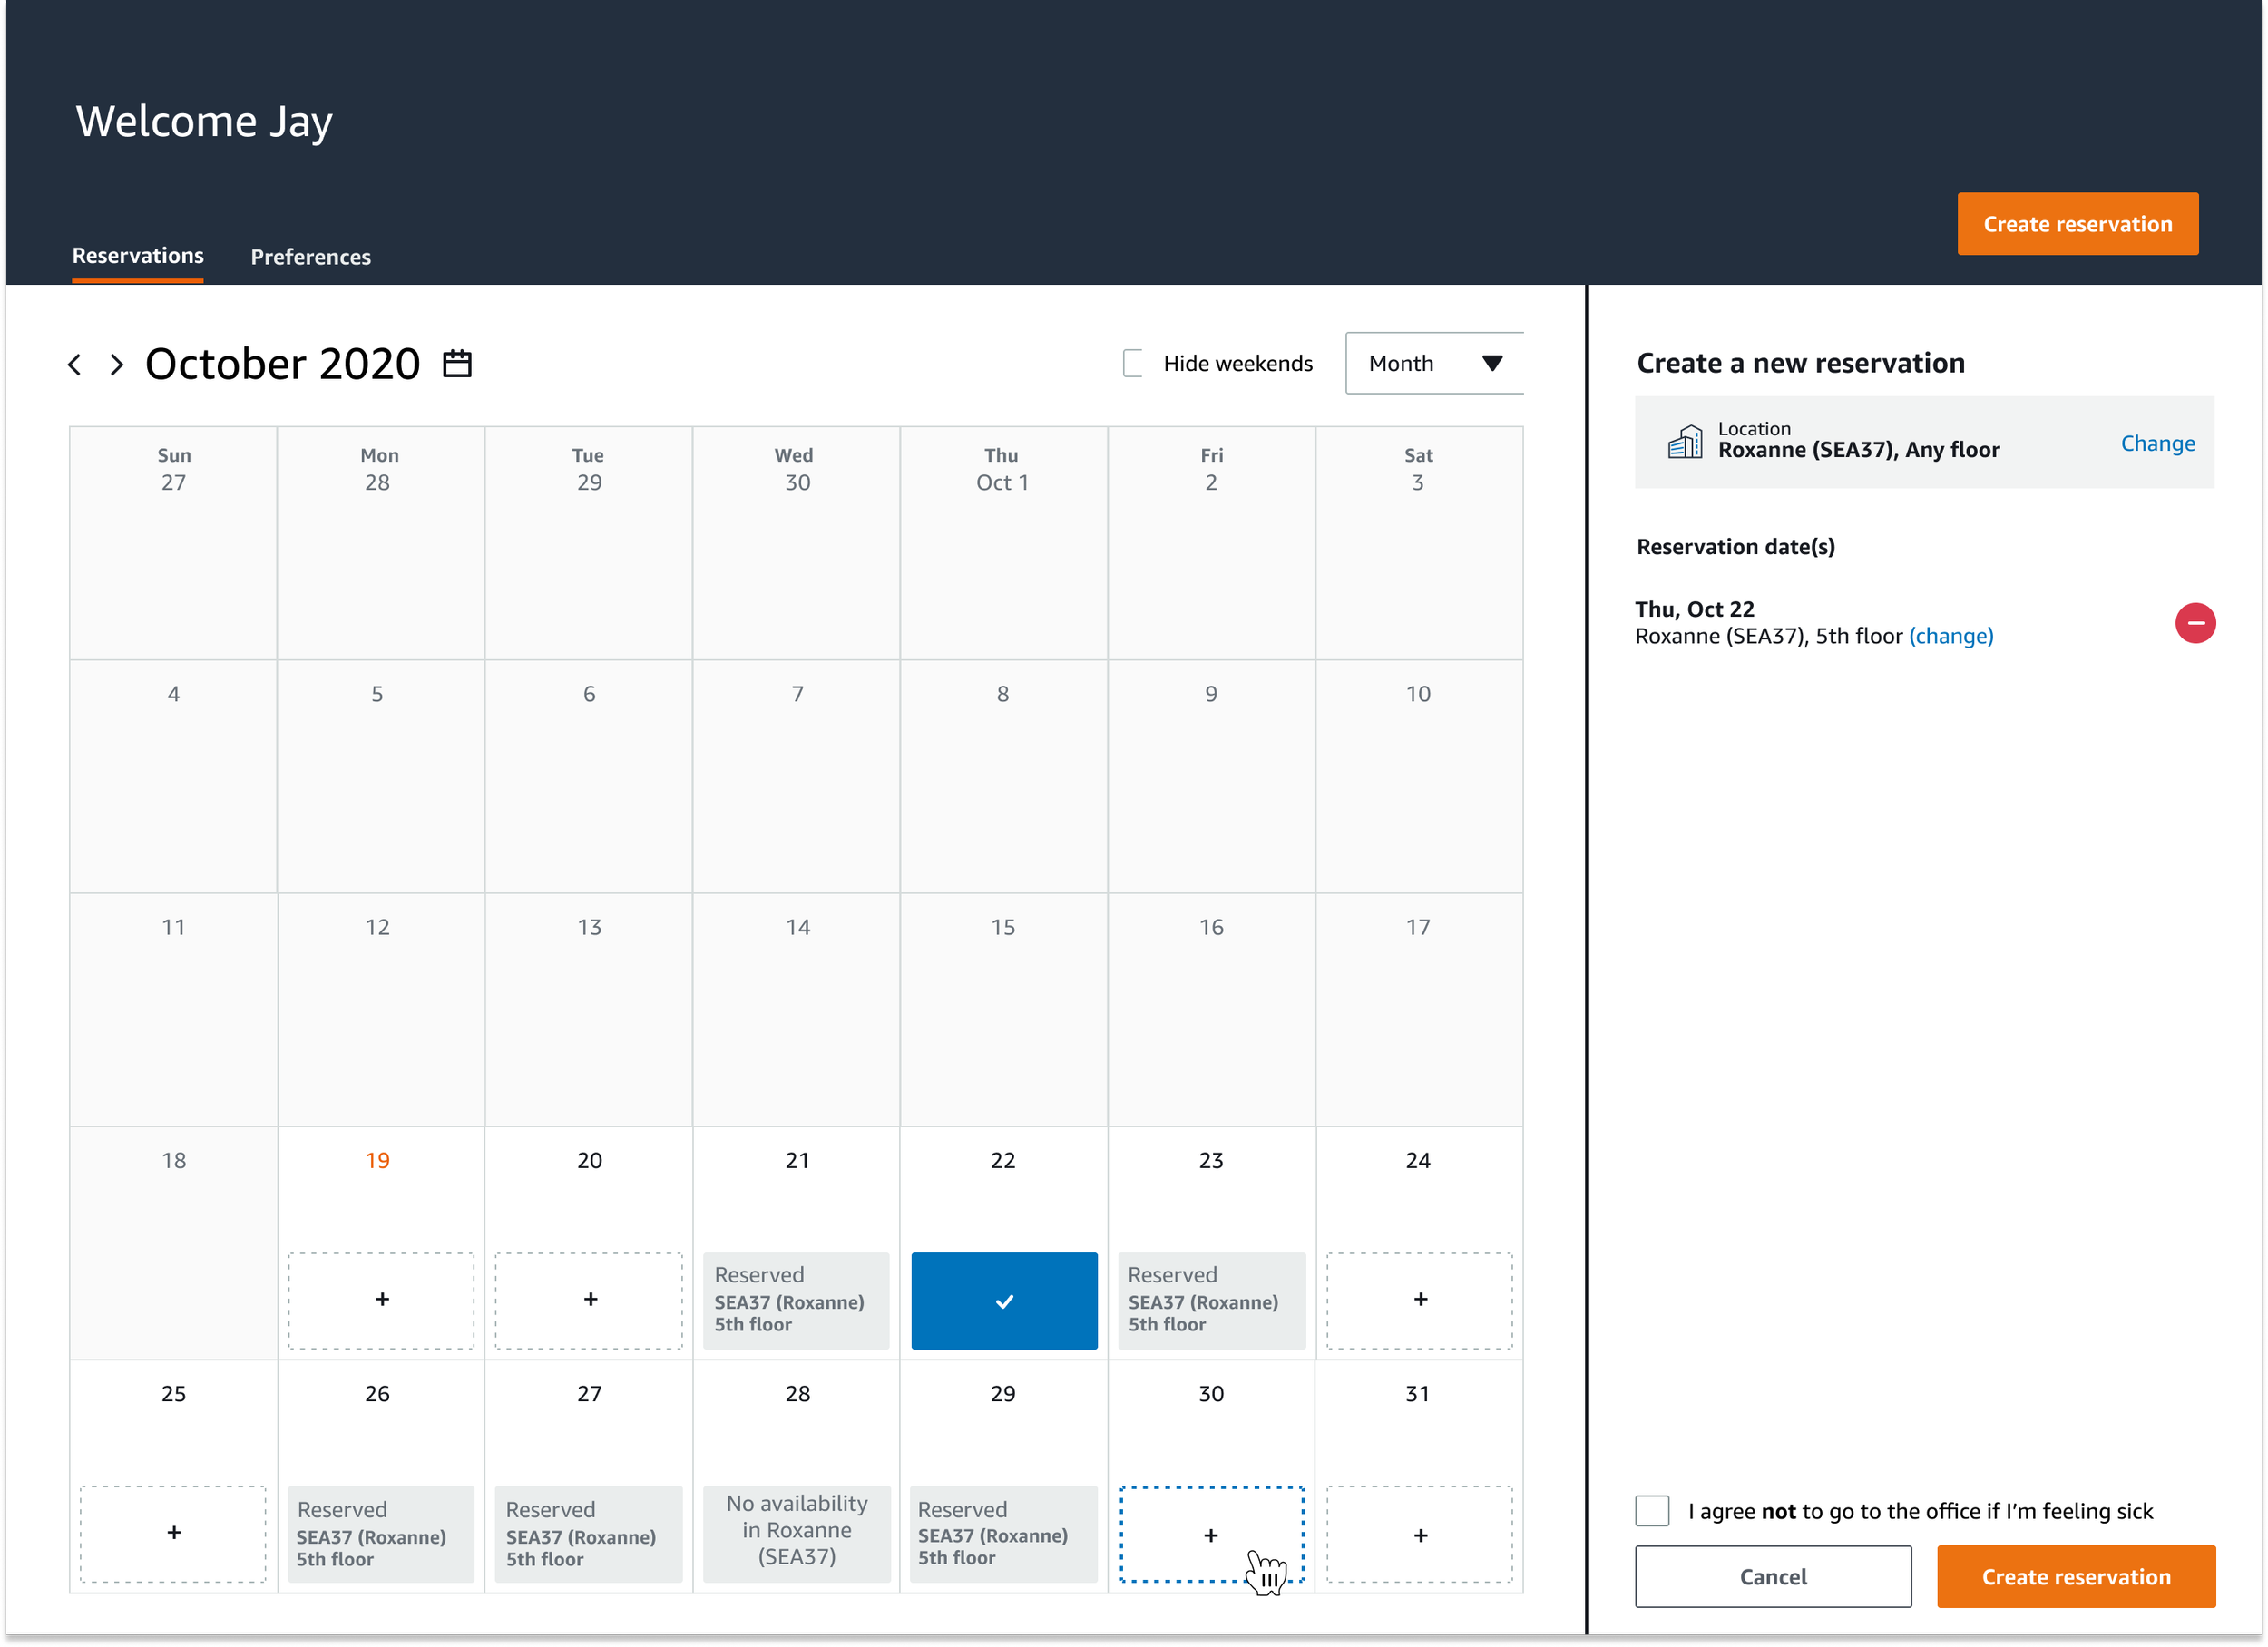Image resolution: width=2268 pixels, height=1647 pixels.
Task: Click Create reservation in header
Action: click(x=2077, y=224)
